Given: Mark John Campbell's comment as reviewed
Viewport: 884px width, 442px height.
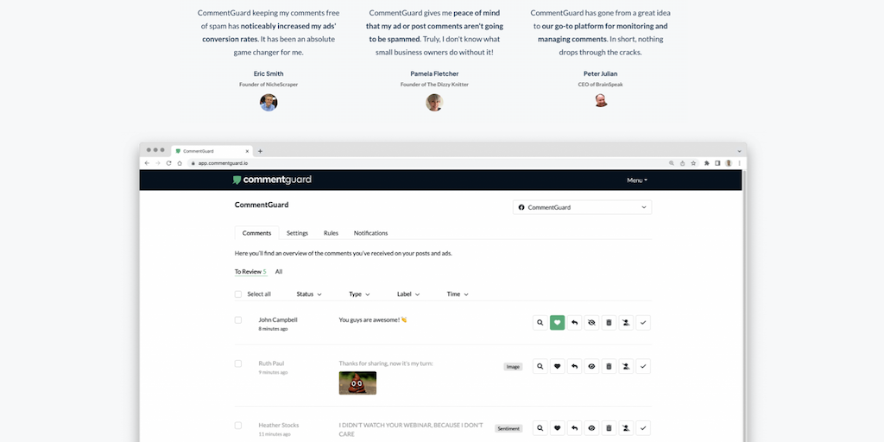Looking at the screenshot, I should coord(643,323).
